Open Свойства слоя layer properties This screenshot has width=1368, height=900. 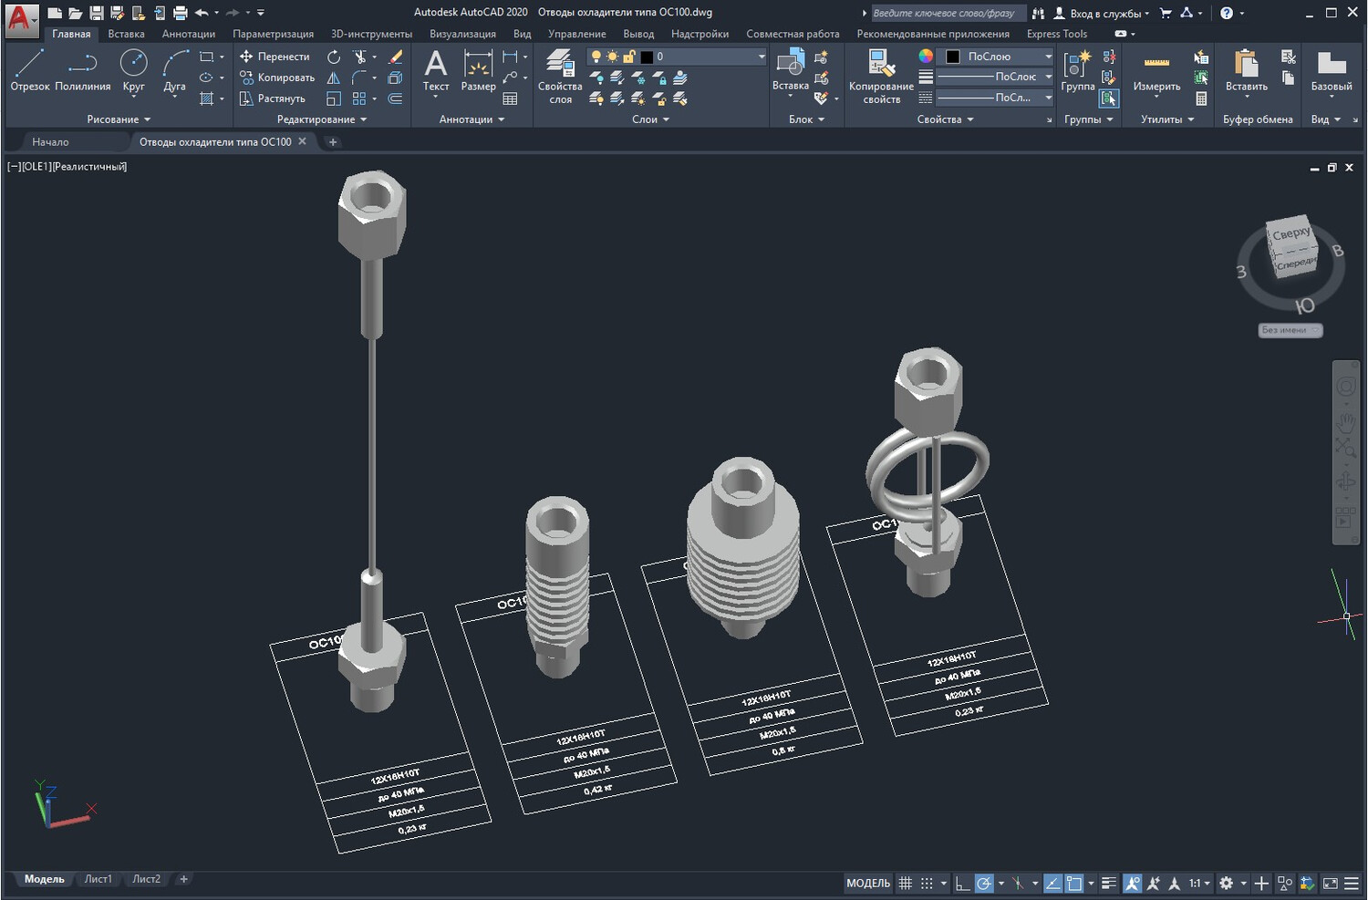point(560,77)
